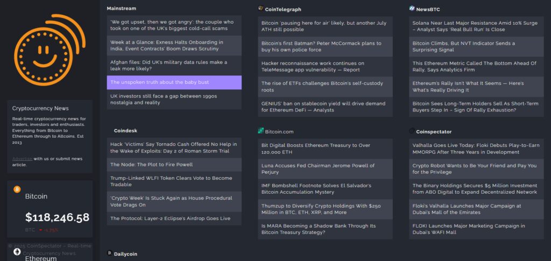Open the Mainstream section heading
Viewport: 551px width, 261px height.
pos(121,9)
